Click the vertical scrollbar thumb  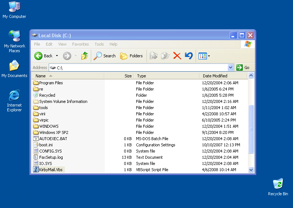click(x=251, y=129)
